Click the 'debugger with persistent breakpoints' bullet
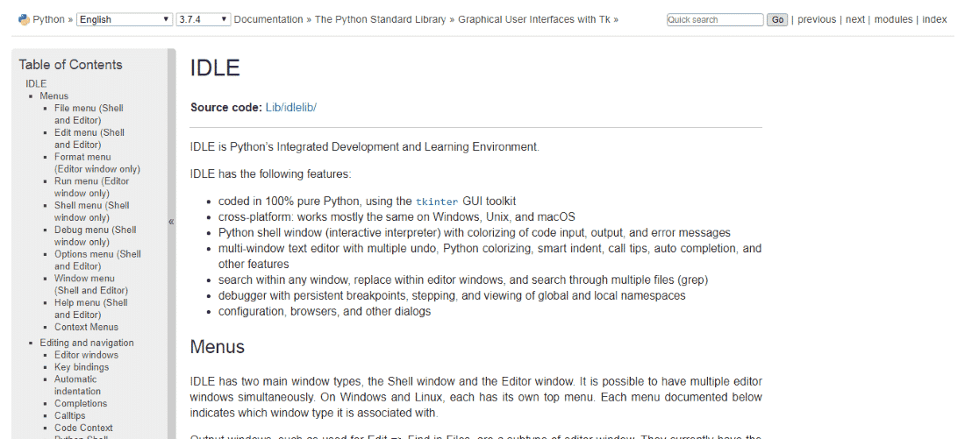The height and width of the screenshot is (439, 965). tap(453, 296)
